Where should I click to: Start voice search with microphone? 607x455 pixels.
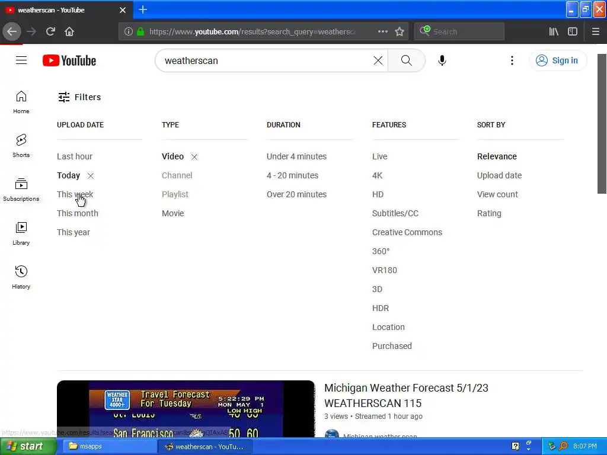442,60
